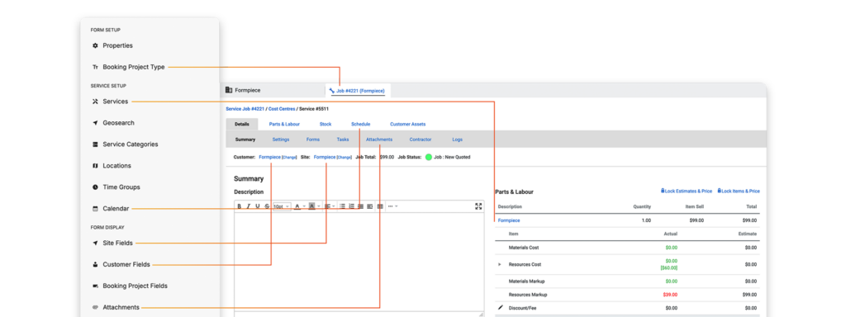Click inside the Description text area
This screenshot has height=317, width=846.
pos(359,262)
